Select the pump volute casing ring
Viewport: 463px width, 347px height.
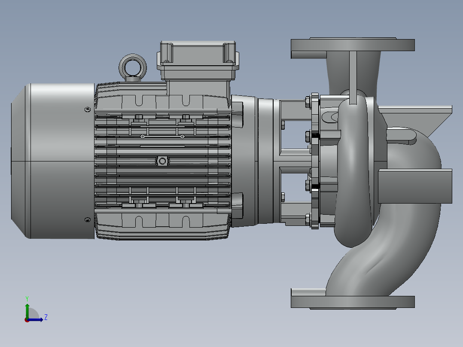tap(353, 171)
